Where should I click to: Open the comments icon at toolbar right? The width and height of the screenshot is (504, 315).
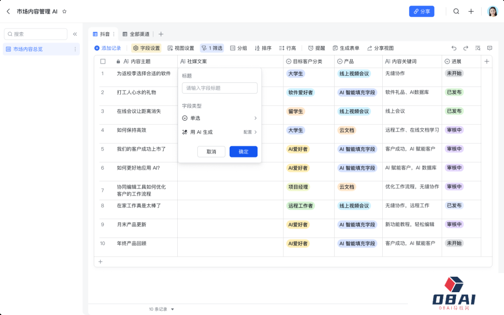[490, 48]
